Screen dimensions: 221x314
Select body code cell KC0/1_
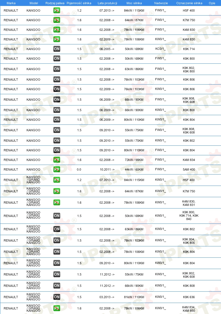tap(161, 49)
